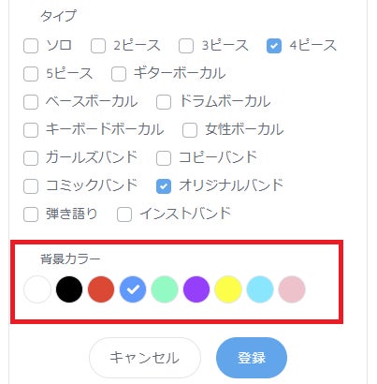Pick the mint green color swatch
This screenshot has width=377, height=384.
(x=165, y=289)
